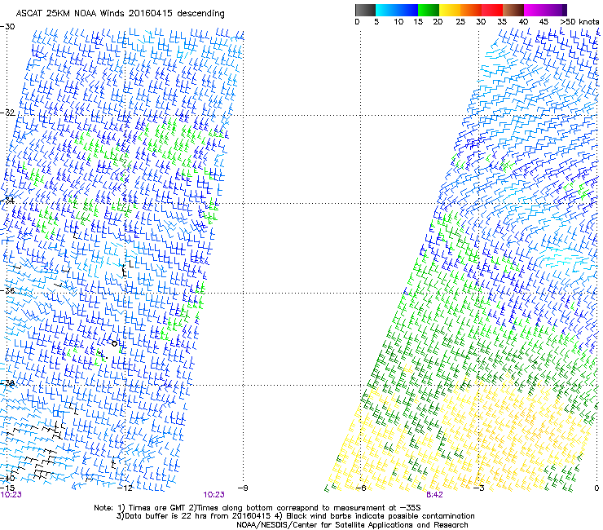603x530 pixels.
Task: Click the -15 longitude axis label
Action: pyautogui.click(x=8, y=488)
